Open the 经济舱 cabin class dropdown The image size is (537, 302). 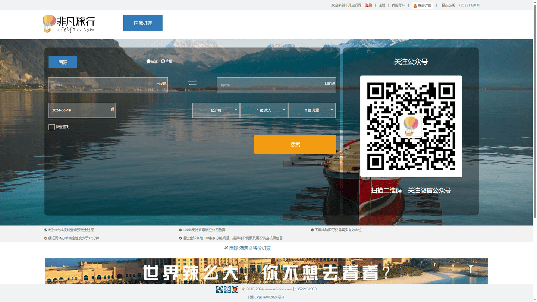216,110
